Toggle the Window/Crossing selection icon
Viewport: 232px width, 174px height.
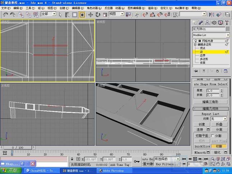click(82, 15)
